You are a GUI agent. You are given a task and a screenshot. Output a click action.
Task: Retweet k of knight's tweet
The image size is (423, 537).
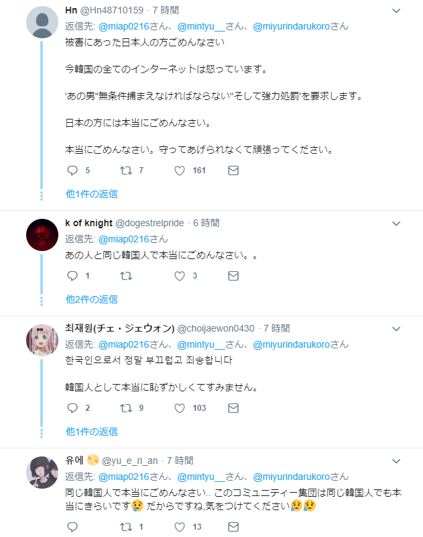125,276
